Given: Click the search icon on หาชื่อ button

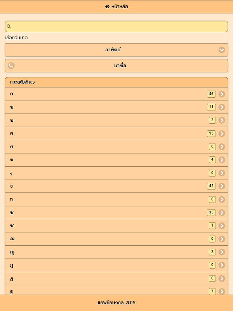Looking at the screenshot, I should tap(11, 66).
